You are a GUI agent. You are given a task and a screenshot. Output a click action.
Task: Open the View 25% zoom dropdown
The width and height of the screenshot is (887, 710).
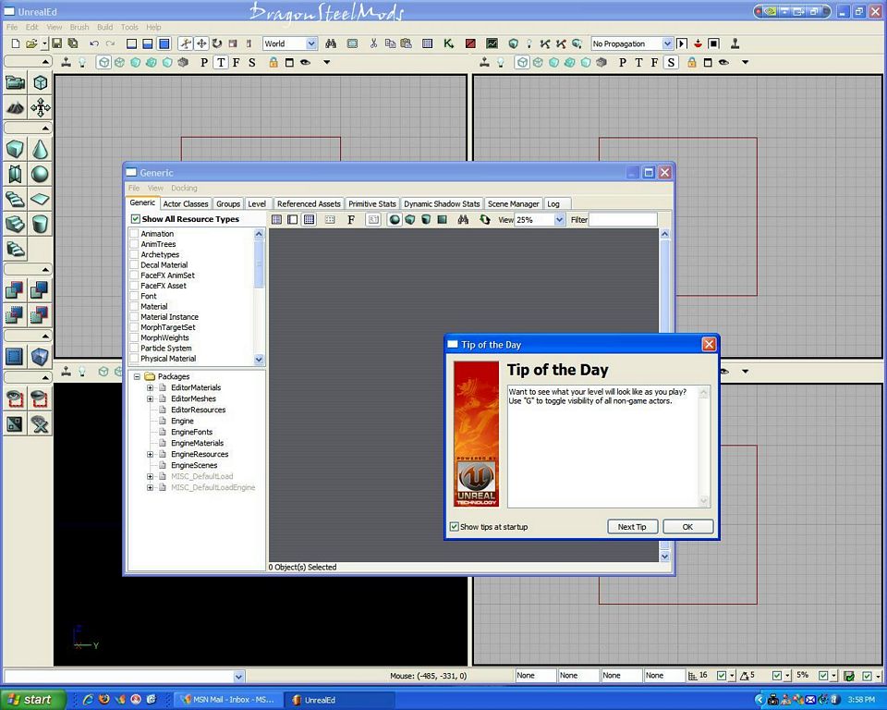click(x=559, y=220)
